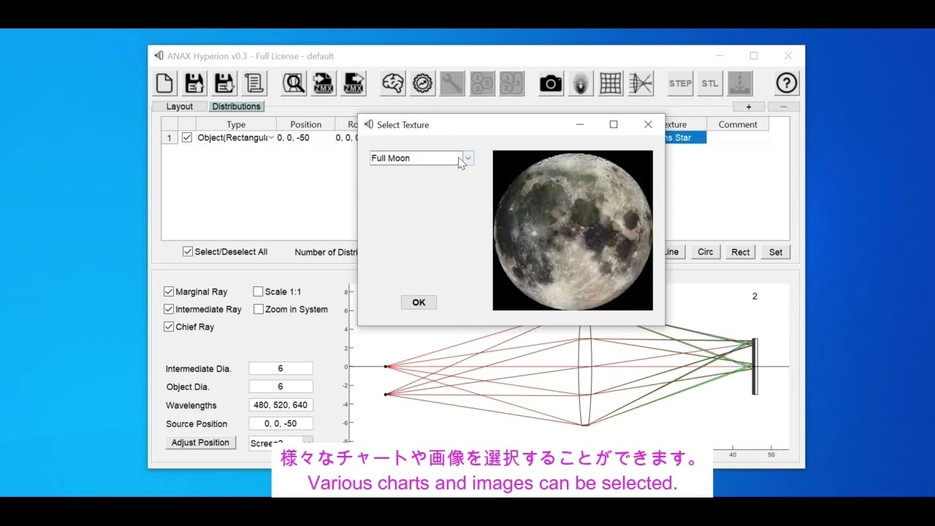Switch to the Layout tab
This screenshot has height=526, width=935.
(180, 107)
